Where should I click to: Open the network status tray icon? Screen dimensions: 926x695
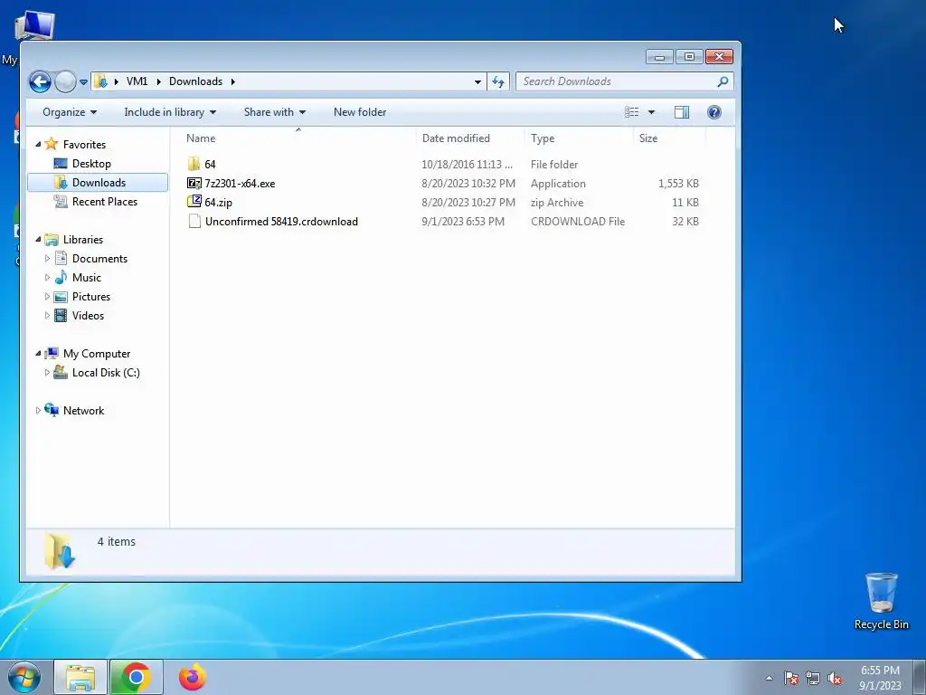coord(813,678)
